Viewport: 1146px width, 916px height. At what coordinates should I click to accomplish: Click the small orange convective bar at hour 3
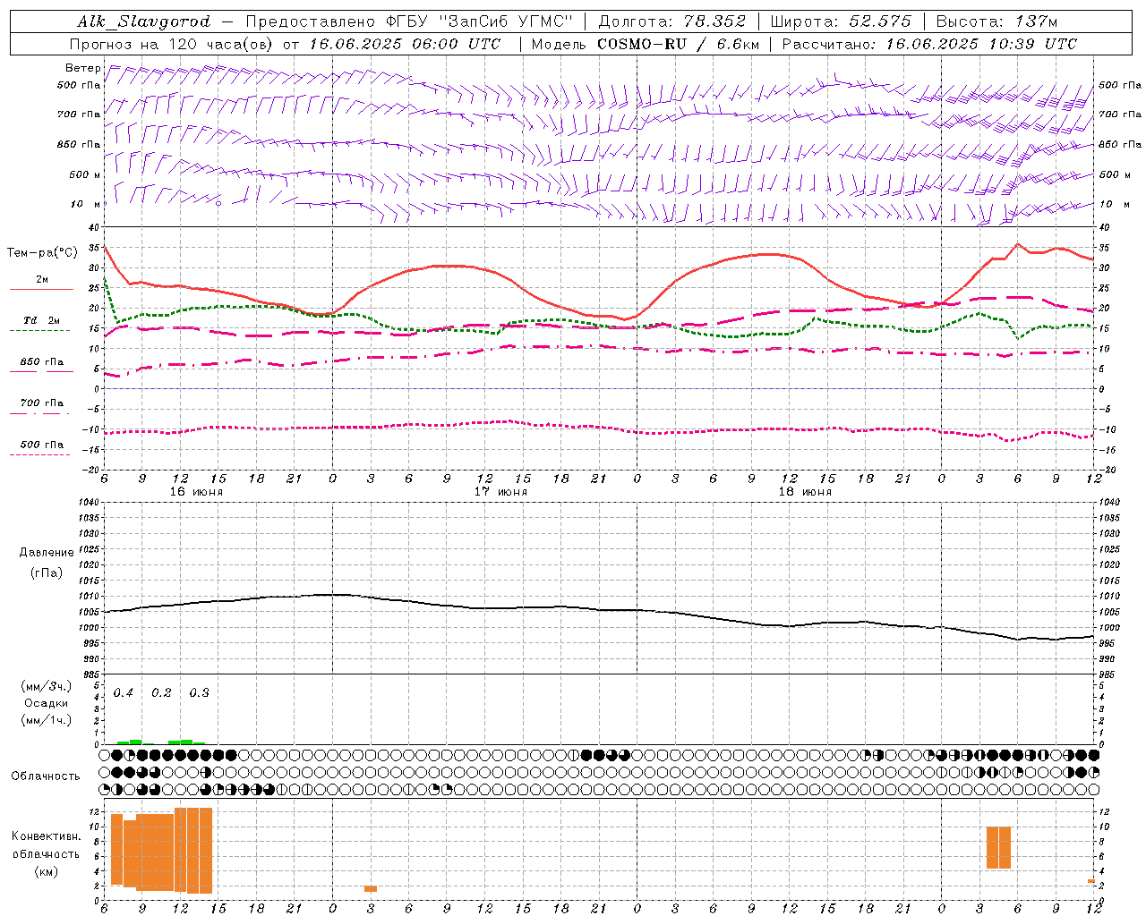[370, 888]
